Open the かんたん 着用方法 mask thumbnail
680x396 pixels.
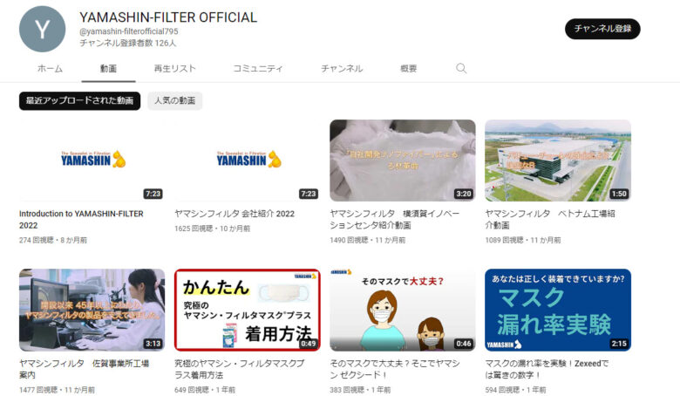coord(248,310)
